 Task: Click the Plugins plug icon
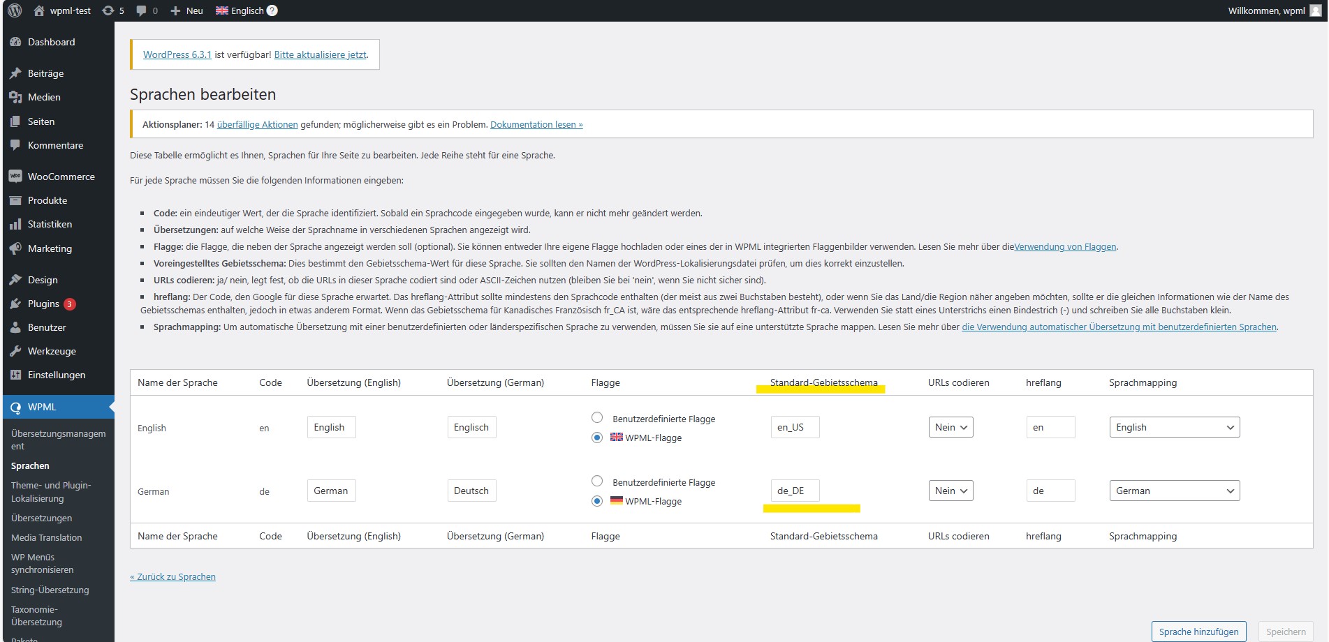pyautogui.click(x=15, y=304)
